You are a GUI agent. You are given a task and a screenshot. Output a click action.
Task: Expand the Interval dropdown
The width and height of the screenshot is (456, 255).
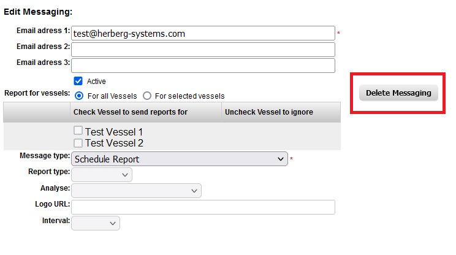coord(96,223)
